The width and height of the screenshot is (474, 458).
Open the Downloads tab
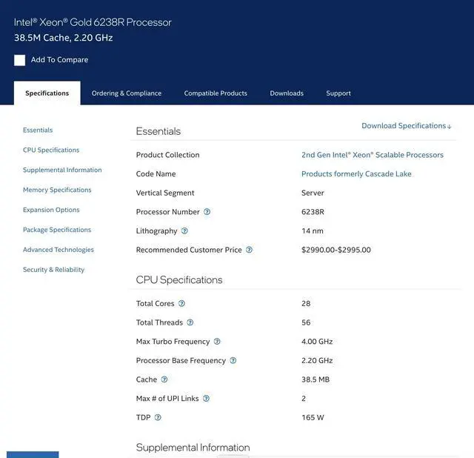pos(287,93)
